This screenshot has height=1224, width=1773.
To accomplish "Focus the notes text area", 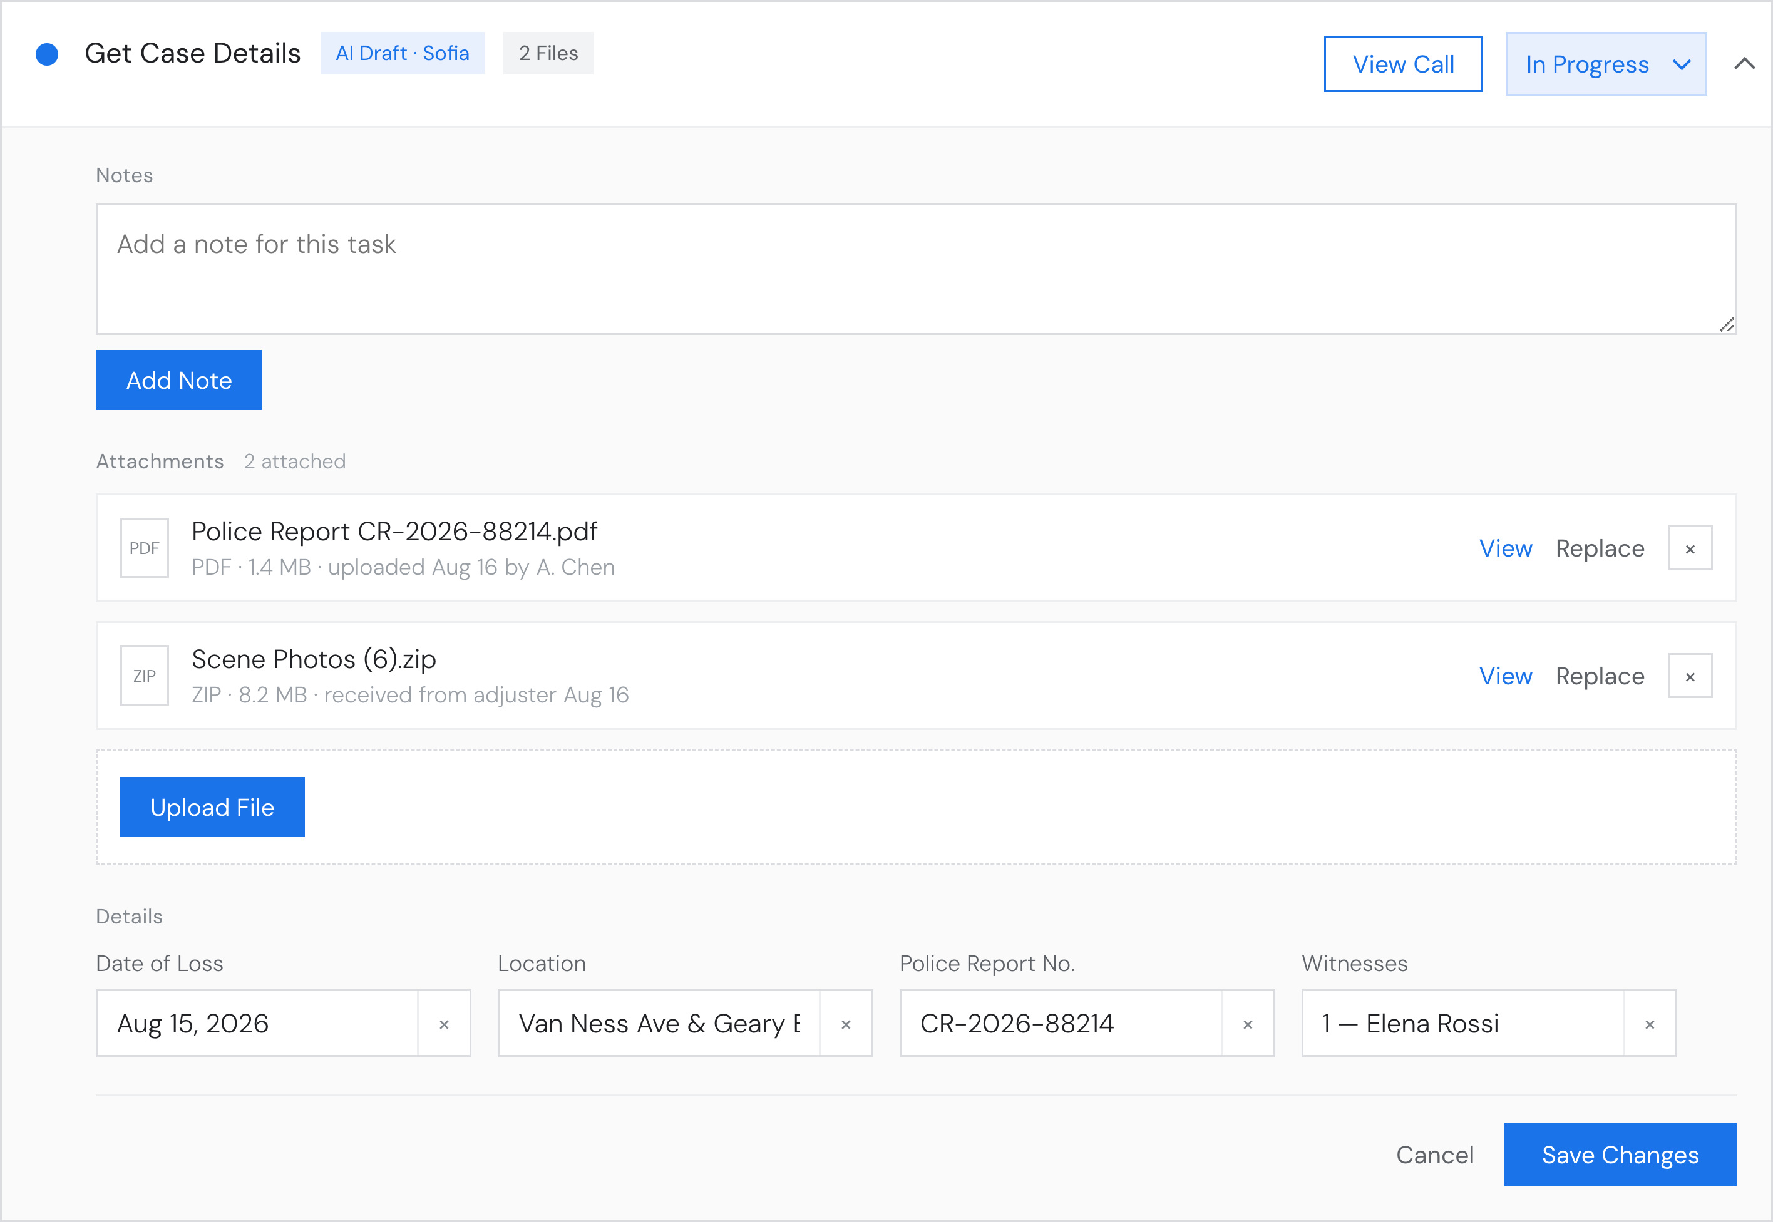I will 916,269.
